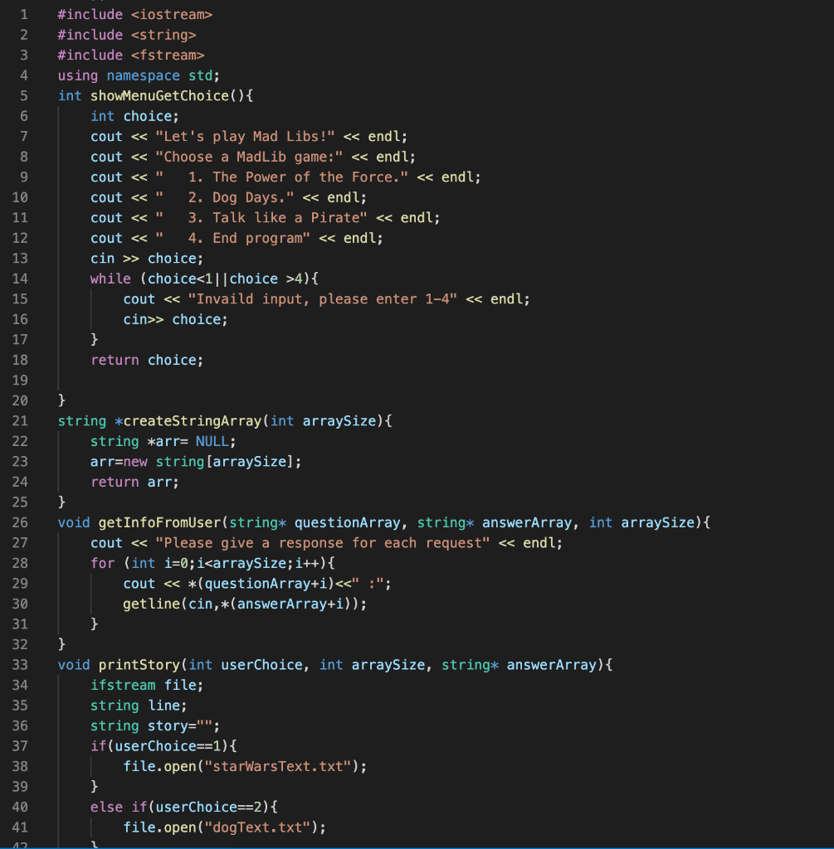This screenshot has width=834, height=849.
Task: Click the 'int choice;' declaration on line 6
Action: [134, 116]
